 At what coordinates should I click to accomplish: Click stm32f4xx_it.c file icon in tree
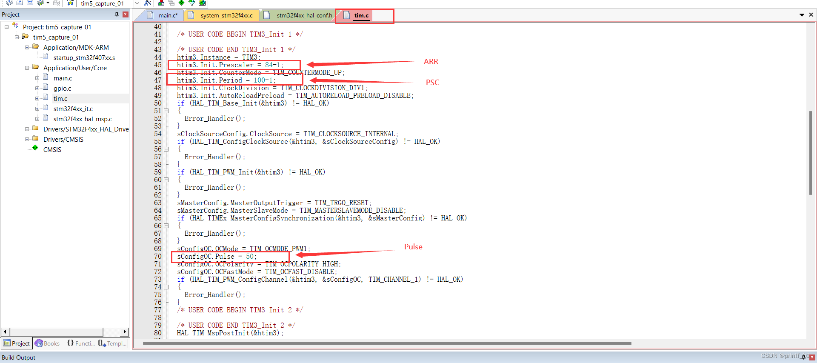pyautogui.click(x=46, y=108)
